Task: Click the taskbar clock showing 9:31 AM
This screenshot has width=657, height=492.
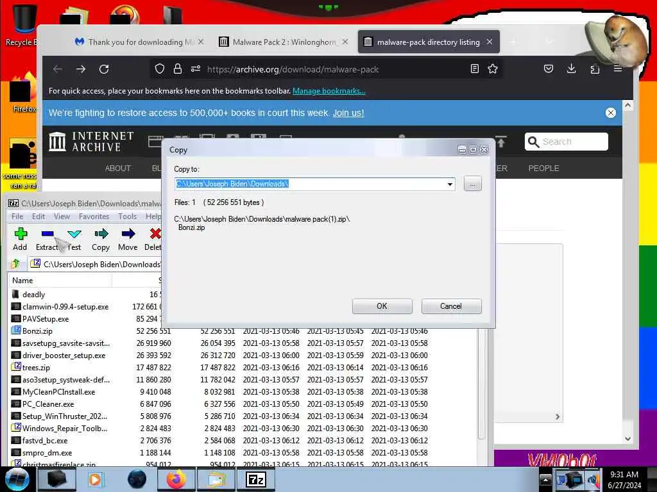Action: 624,479
